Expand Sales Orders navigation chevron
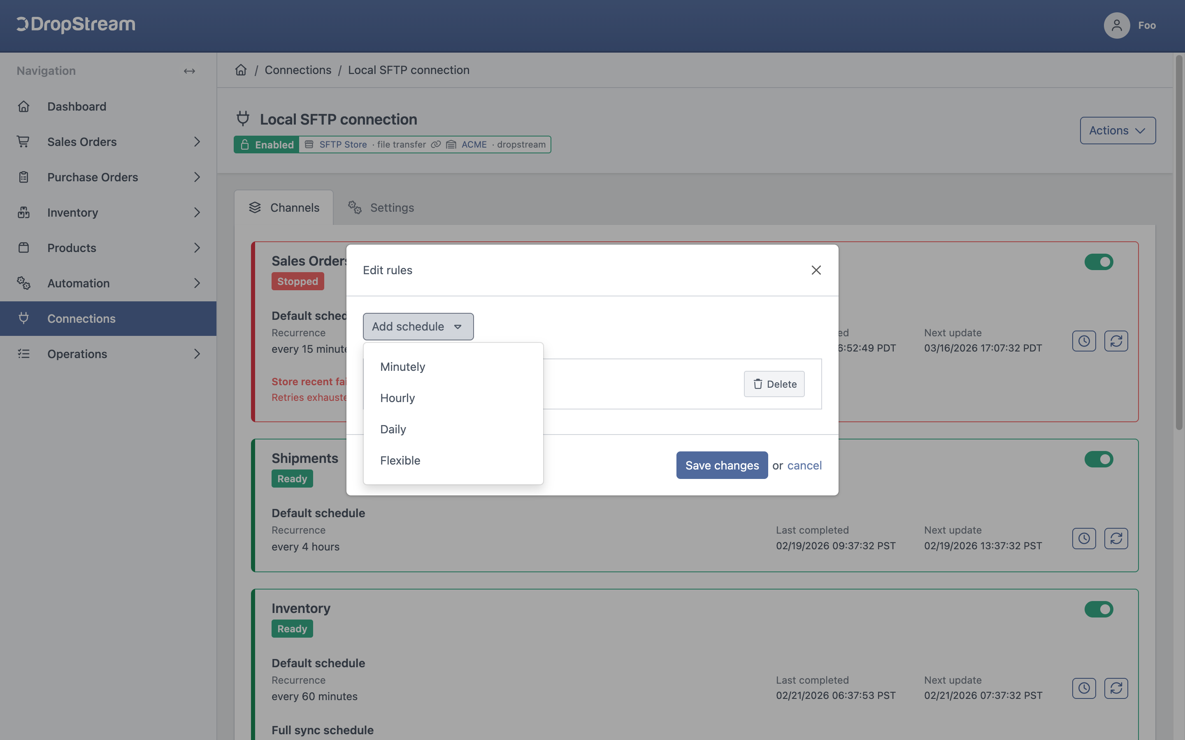 [197, 141]
